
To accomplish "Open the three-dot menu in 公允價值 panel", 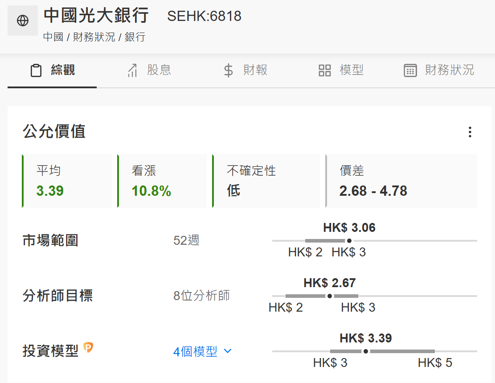I will point(470,132).
